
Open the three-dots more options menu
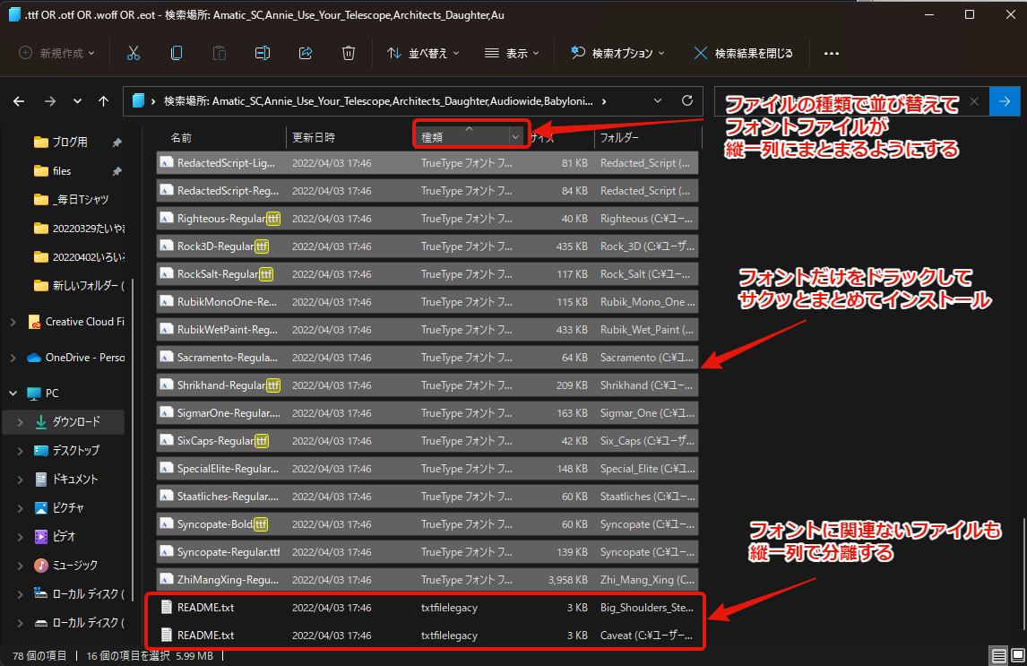tap(831, 53)
